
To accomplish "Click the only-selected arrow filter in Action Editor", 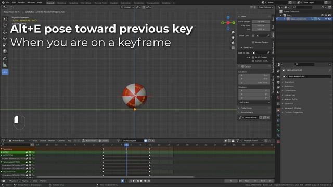I will [225, 141].
